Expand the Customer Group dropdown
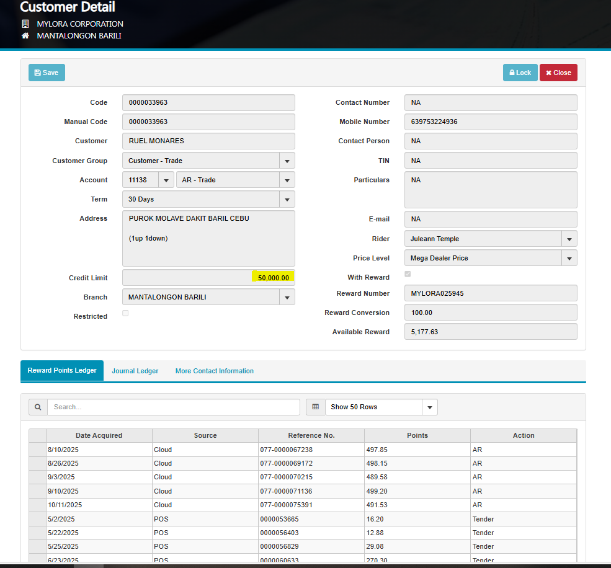This screenshot has height=568, width=611. pyautogui.click(x=287, y=161)
